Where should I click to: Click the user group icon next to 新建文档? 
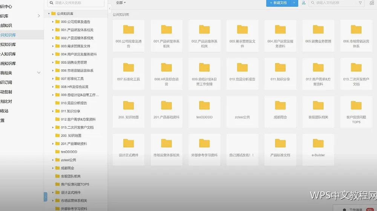click(303, 3)
